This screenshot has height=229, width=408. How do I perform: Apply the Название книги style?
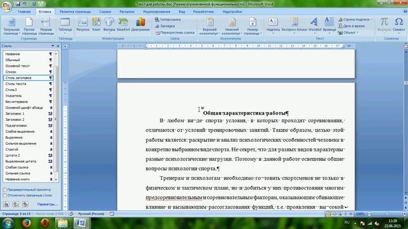(x=29, y=179)
